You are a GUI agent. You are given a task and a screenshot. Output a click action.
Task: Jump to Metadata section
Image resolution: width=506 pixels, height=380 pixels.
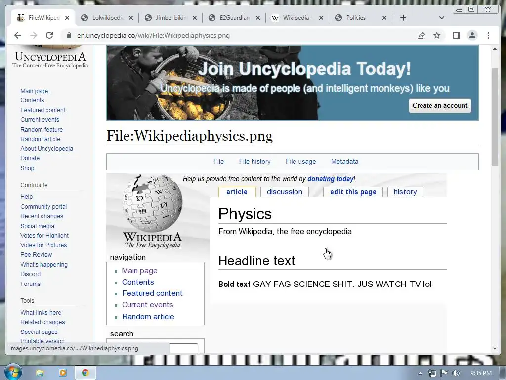click(344, 162)
